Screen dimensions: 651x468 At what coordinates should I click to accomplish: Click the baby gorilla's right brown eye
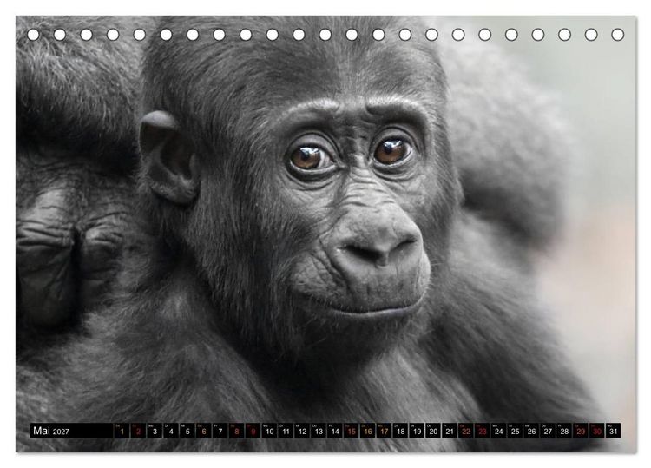pos(391,151)
